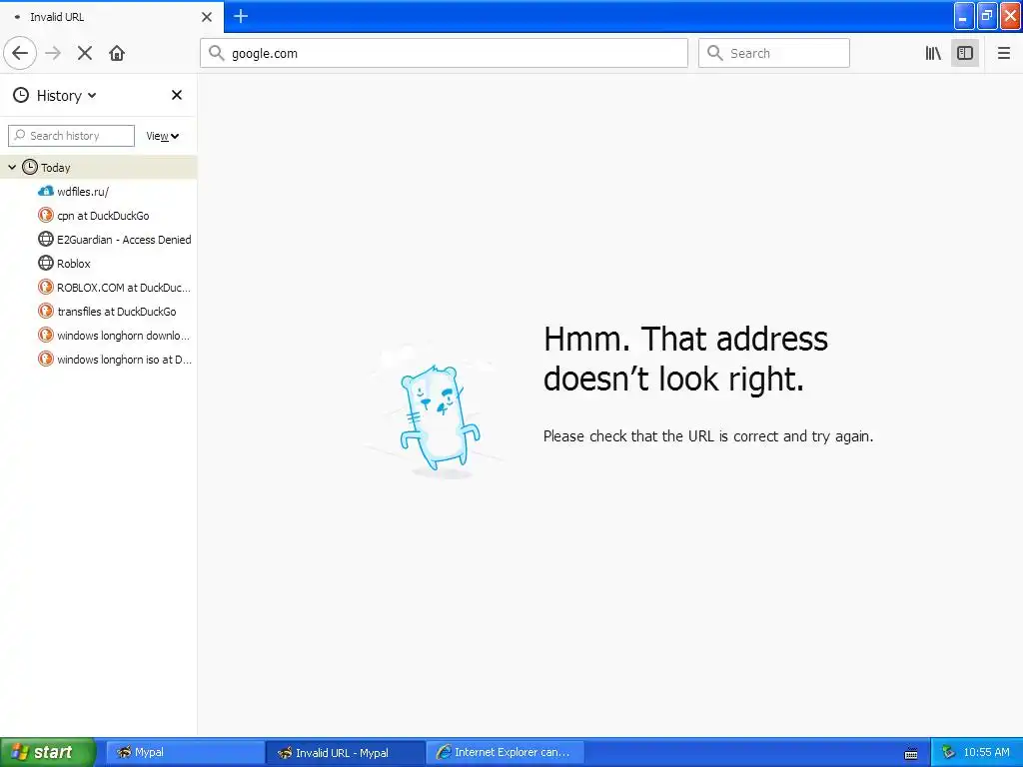Switch to Internet Explorer taskbar window
Viewport: 1023px width, 767px height.
click(x=505, y=752)
